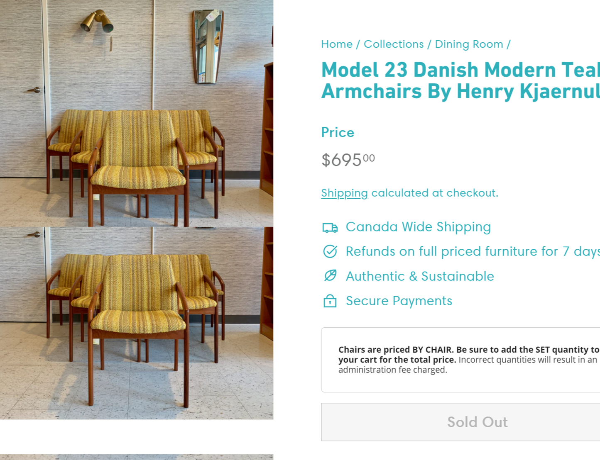
Task: Click the Price label
Action: click(x=338, y=132)
